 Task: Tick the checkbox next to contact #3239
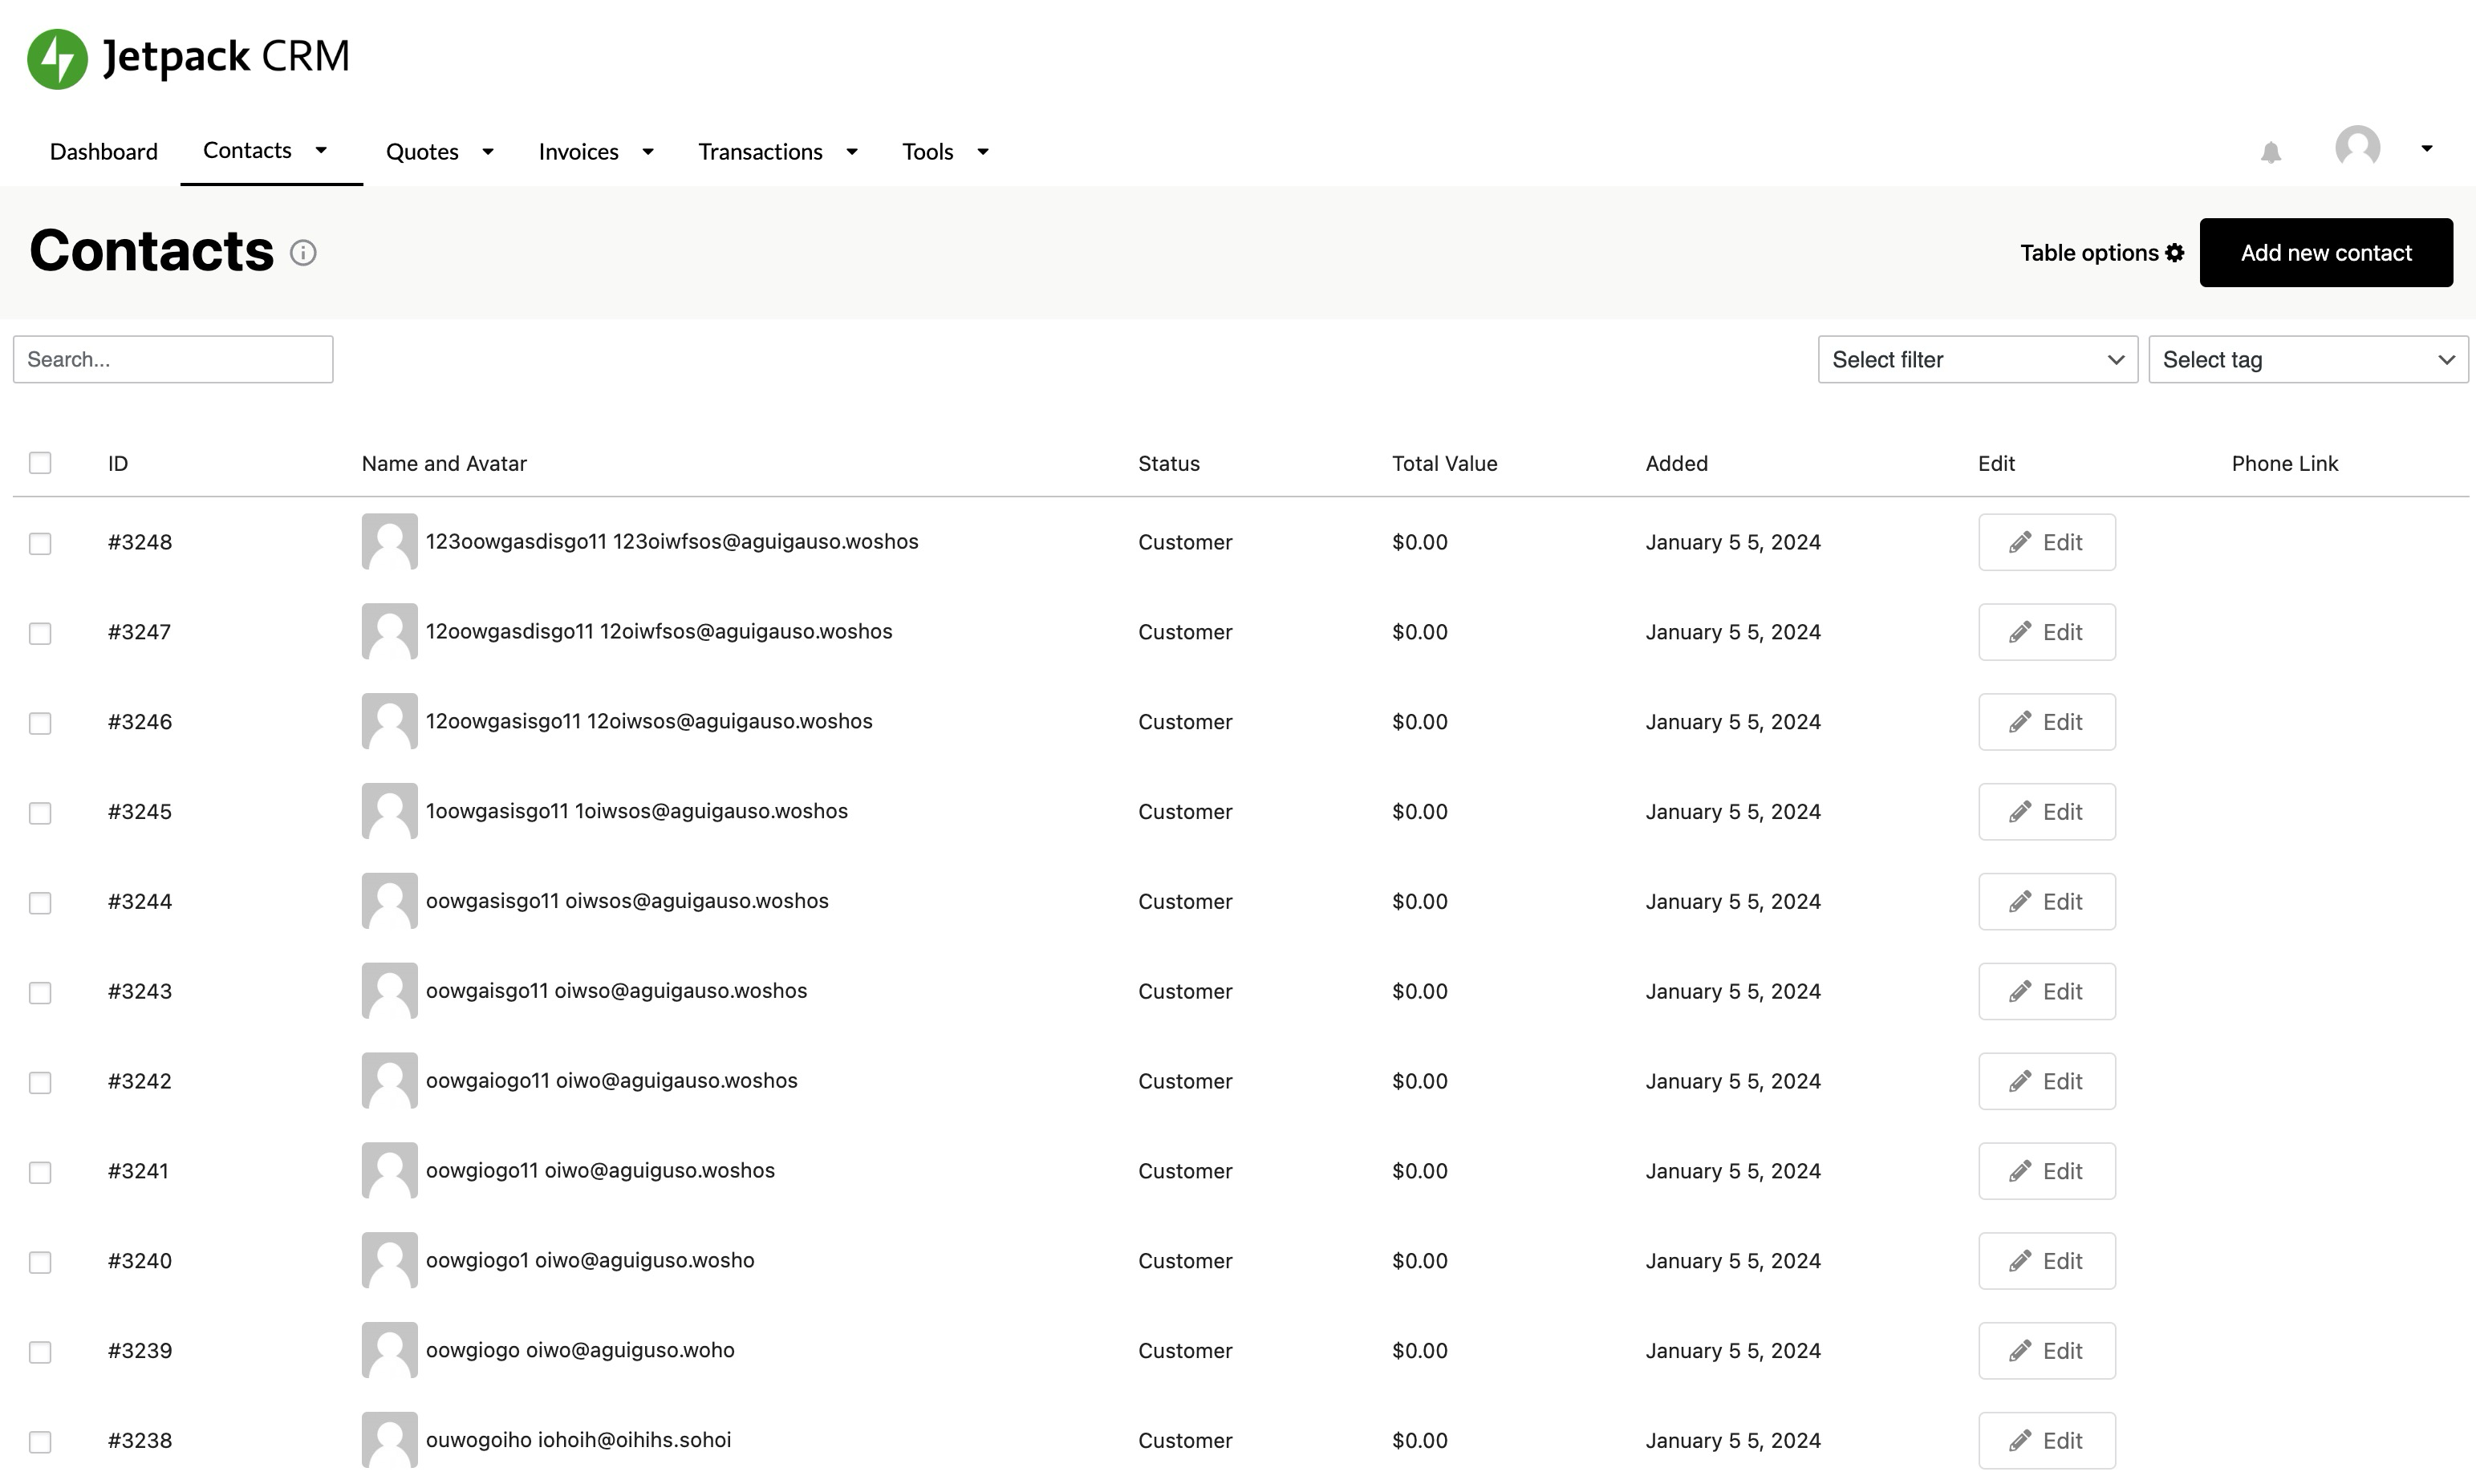40,1351
